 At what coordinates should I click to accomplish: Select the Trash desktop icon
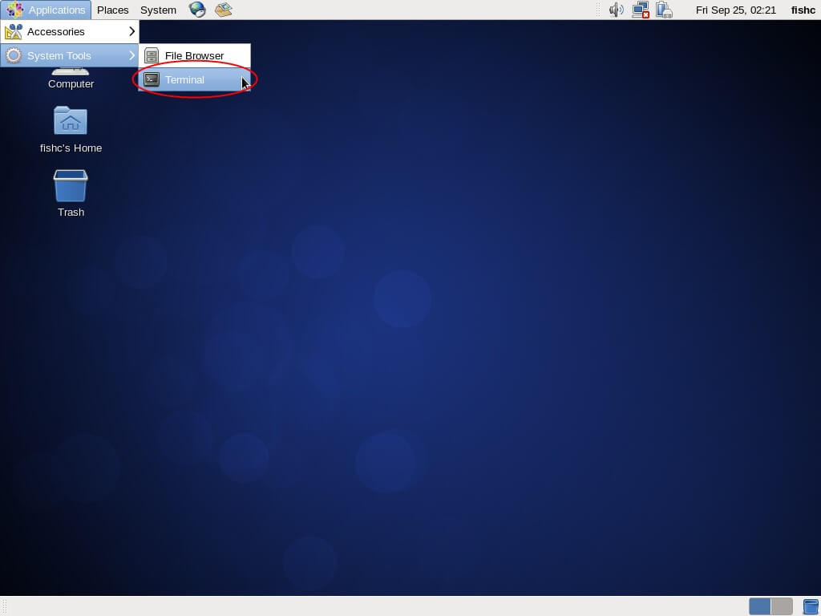(71, 187)
